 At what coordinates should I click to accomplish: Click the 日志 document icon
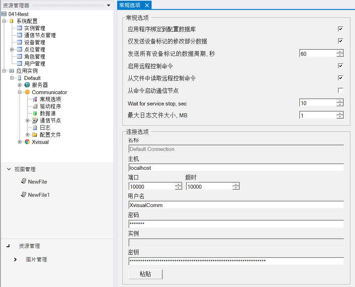tap(35, 128)
